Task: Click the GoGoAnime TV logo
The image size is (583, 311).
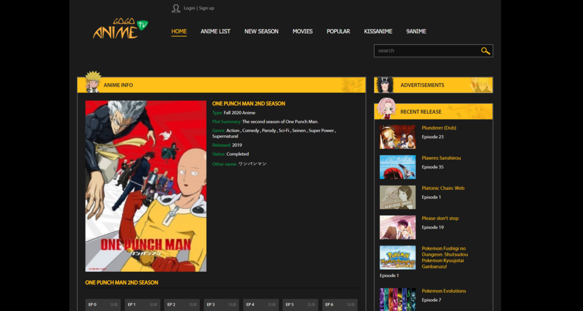Action: pyautogui.click(x=121, y=28)
